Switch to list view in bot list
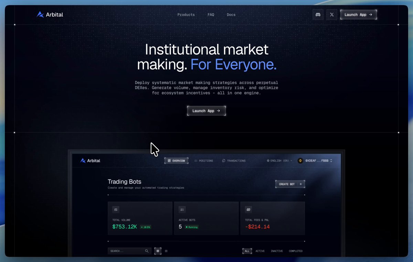Viewport: 413px width, 262px height. 166,251
